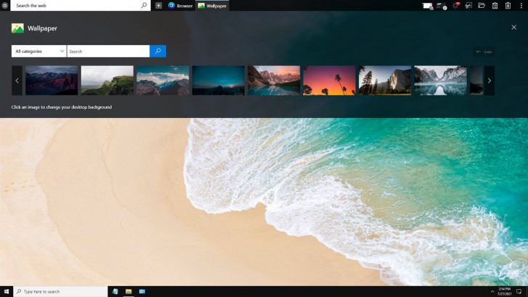This screenshot has height=297, width=528.
Task: Select the Wallpaper tab in the top bar
Action: (212, 6)
